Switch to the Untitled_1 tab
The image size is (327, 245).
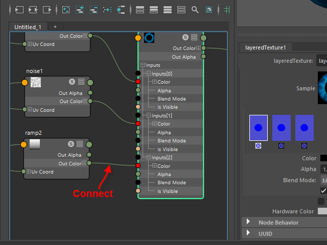pos(28,27)
